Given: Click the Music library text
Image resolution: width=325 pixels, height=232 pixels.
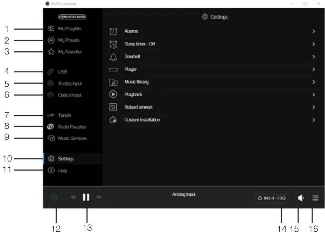Looking at the screenshot, I should (x=136, y=82).
